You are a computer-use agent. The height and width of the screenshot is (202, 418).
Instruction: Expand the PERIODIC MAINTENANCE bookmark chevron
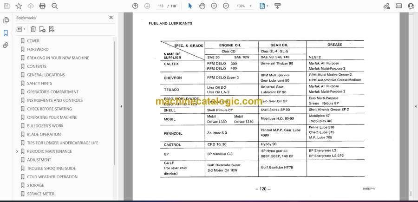(17, 151)
